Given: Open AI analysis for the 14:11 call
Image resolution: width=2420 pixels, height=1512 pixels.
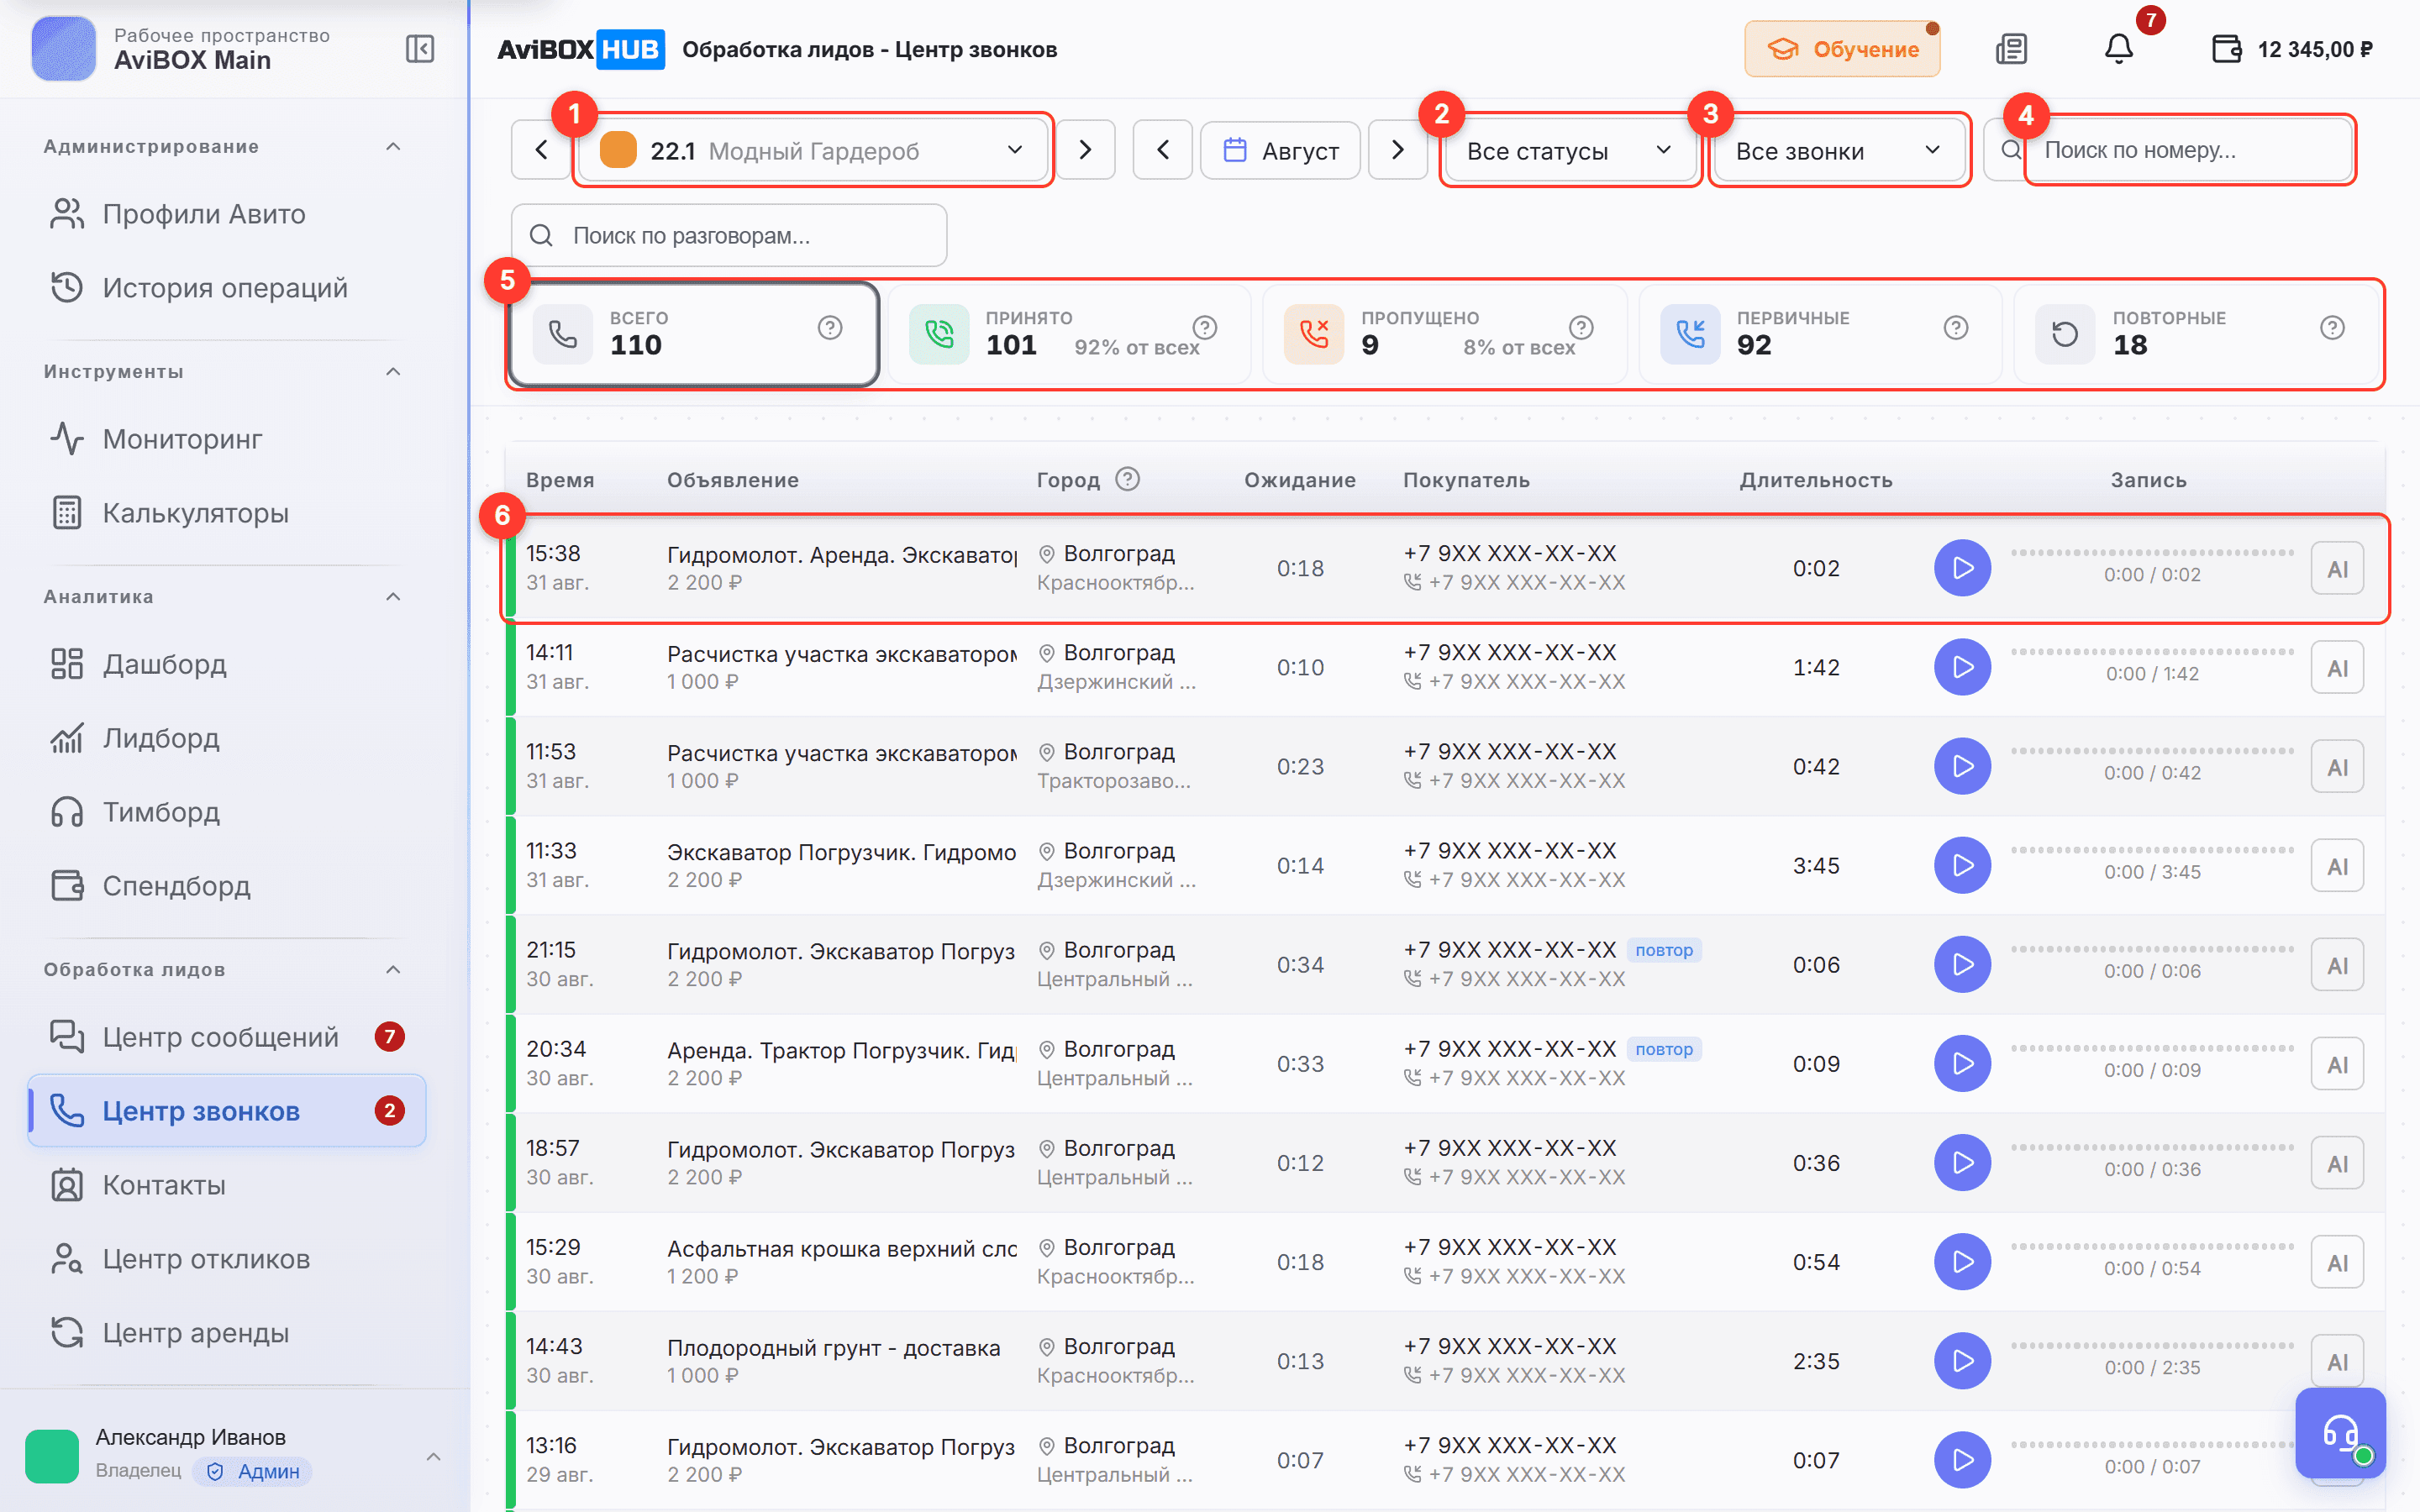Looking at the screenshot, I should coord(2337,668).
